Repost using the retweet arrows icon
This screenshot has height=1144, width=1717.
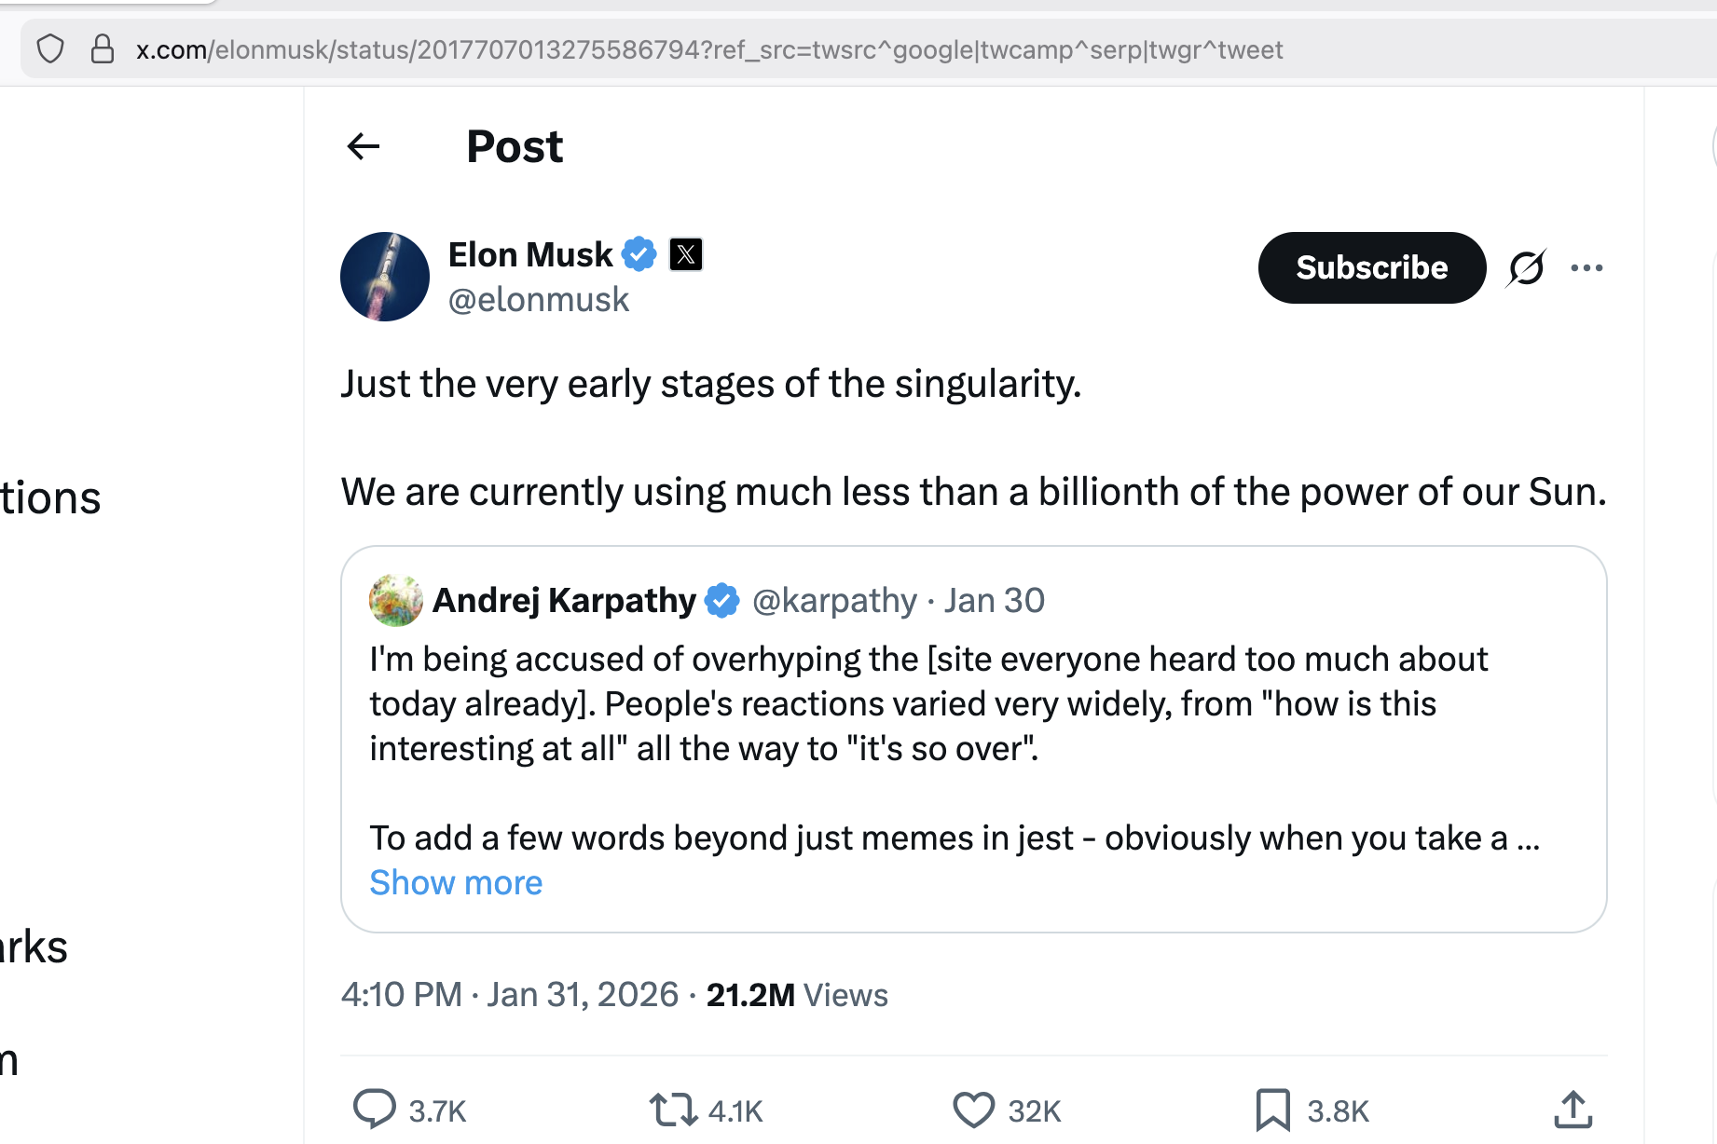(673, 1110)
